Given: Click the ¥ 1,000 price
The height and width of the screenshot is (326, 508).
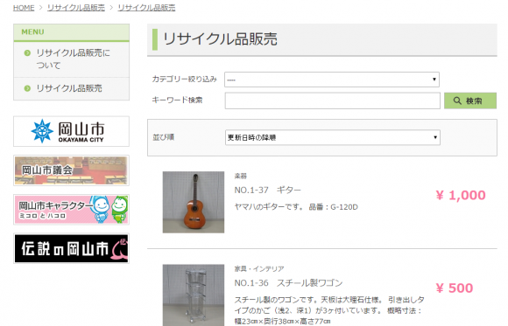Looking at the screenshot, I should 461,196.
